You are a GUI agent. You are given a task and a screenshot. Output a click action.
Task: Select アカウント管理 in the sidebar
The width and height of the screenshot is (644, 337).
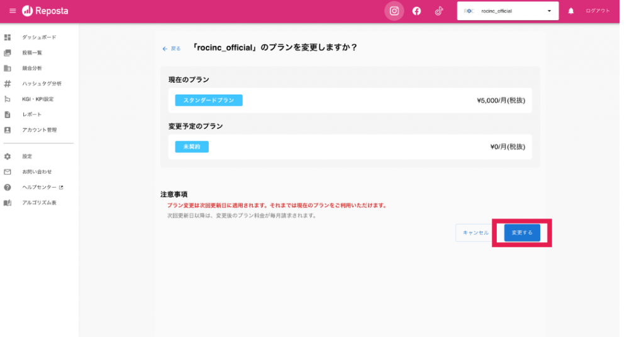point(39,130)
